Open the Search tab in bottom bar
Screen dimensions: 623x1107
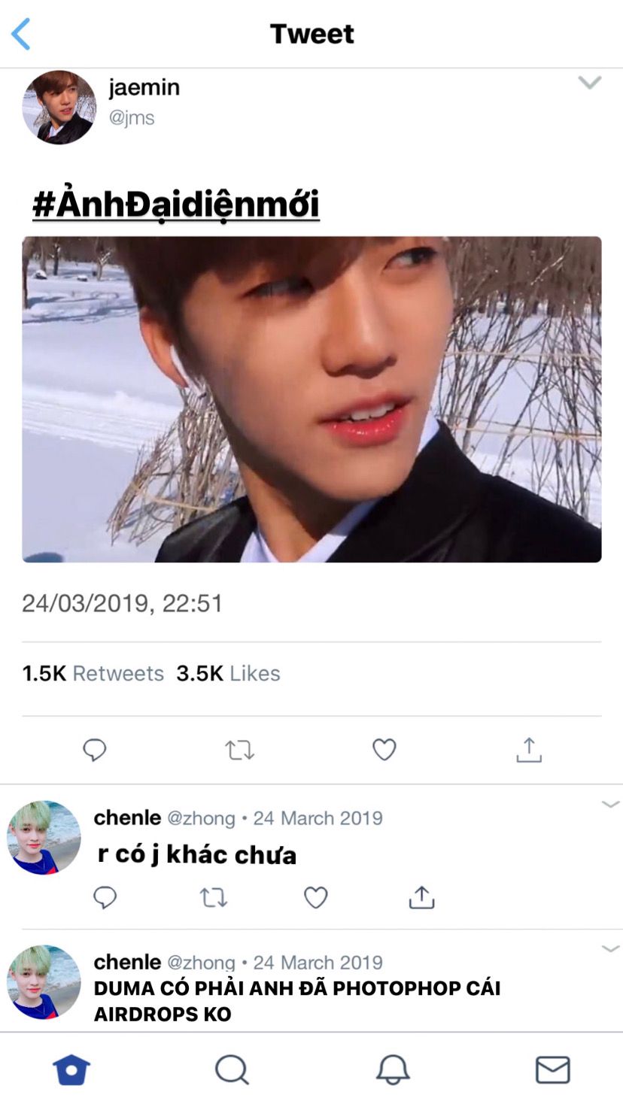click(232, 1069)
